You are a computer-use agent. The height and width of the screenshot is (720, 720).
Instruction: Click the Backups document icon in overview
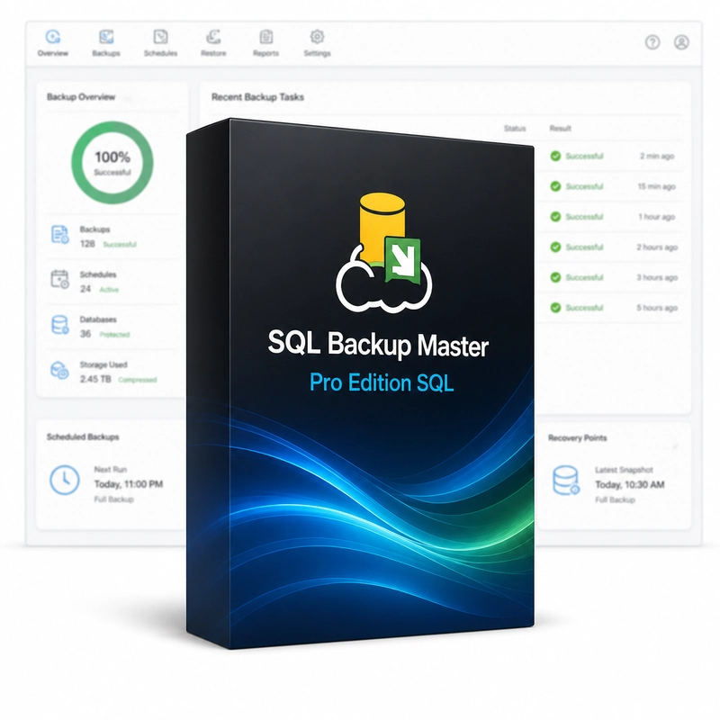click(x=59, y=234)
